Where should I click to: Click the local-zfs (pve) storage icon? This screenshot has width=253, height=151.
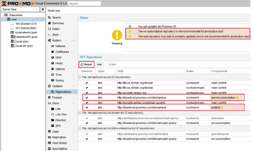(x=13, y=46)
